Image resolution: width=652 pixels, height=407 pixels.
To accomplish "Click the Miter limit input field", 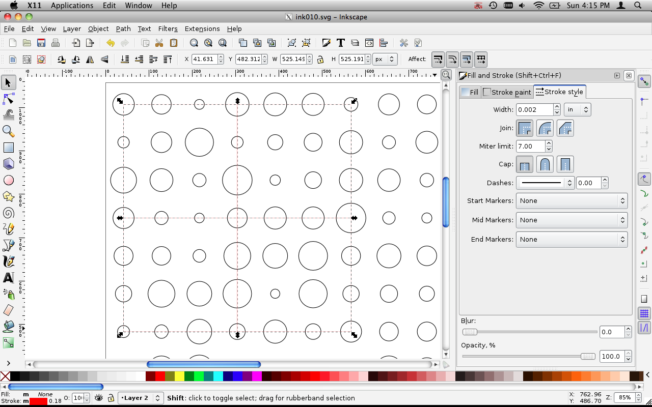I will point(530,147).
